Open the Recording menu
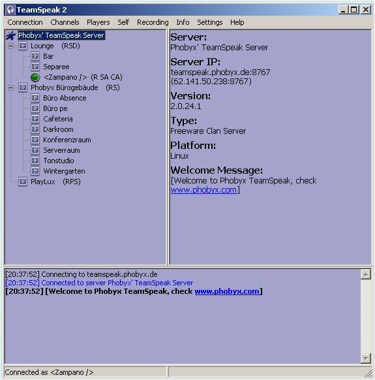Screen dimensions: 375x380 [153, 22]
